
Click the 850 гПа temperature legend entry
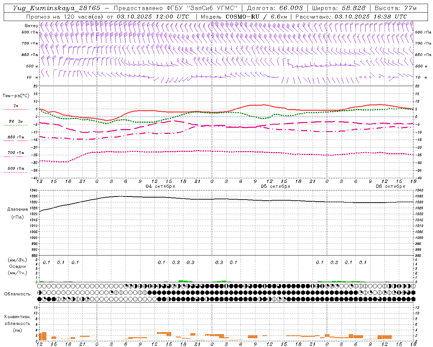pos(16,137)
